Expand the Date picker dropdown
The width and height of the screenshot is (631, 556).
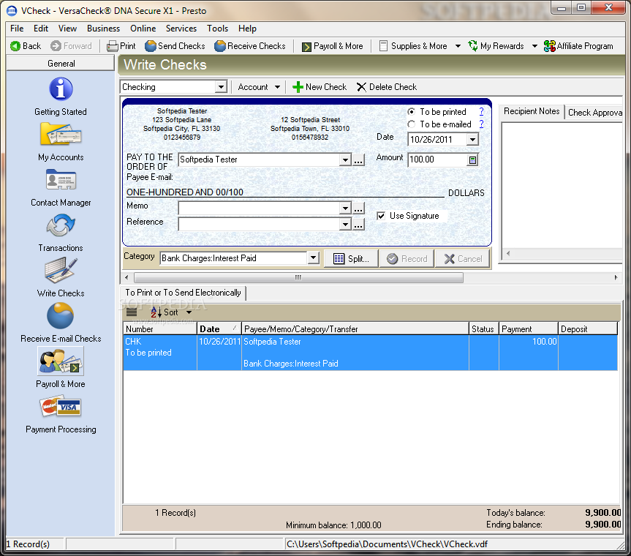coord(472,140)
